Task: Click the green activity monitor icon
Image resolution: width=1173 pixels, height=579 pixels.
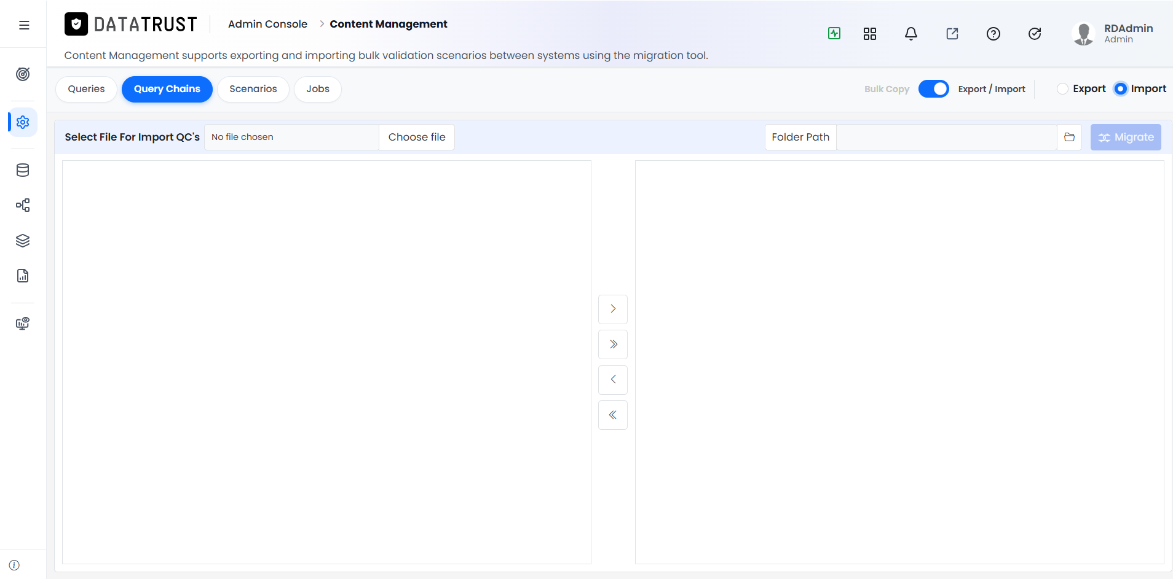Action: coord(834,33)
